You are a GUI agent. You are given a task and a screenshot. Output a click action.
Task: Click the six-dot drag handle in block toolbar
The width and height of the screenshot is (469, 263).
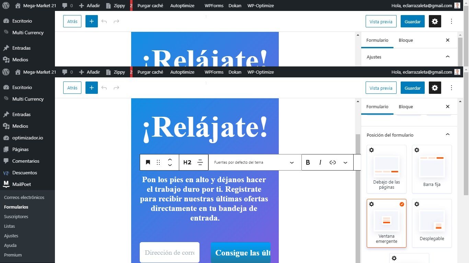coord(158,162)
